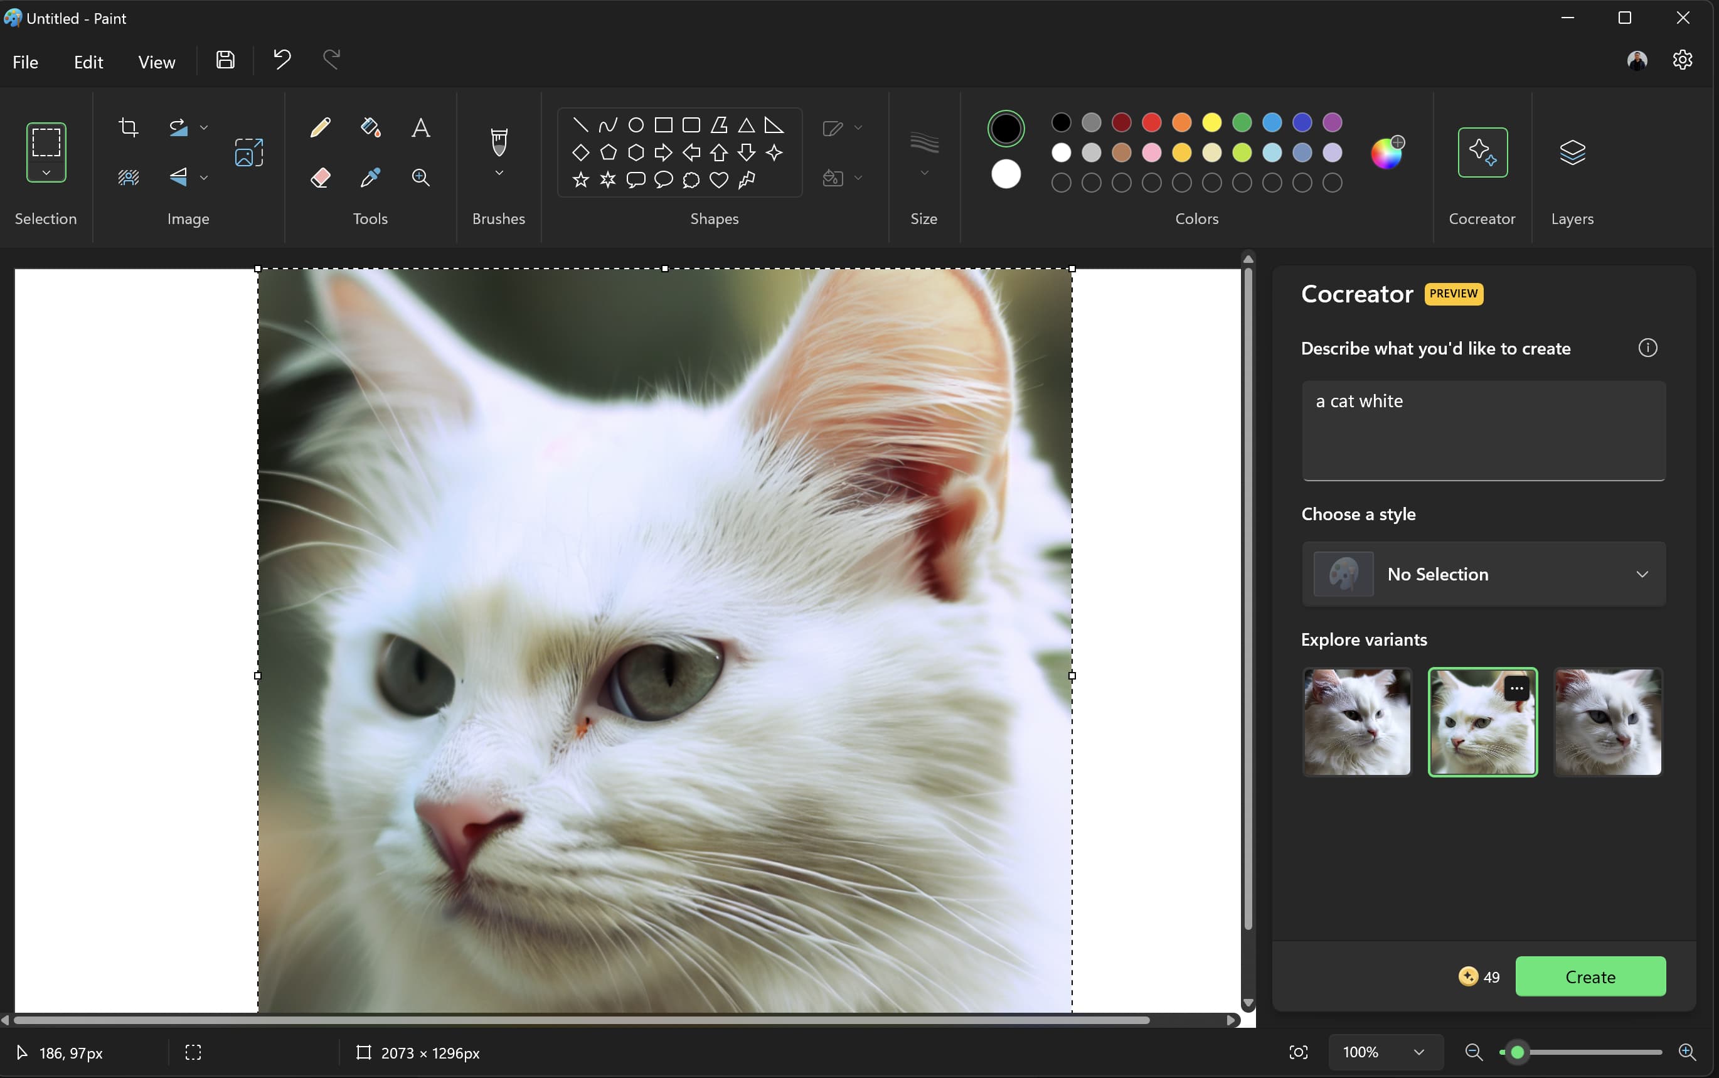Select the first Explore variants thumbnail
The image size is (1719, 1078).
[x=1356, y=722]
